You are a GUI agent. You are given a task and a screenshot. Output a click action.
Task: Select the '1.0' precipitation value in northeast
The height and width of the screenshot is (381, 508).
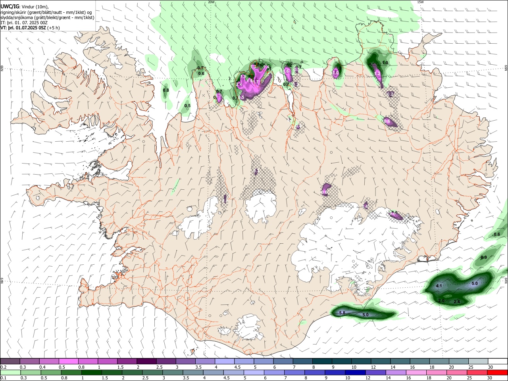click(x=385, y=63)
